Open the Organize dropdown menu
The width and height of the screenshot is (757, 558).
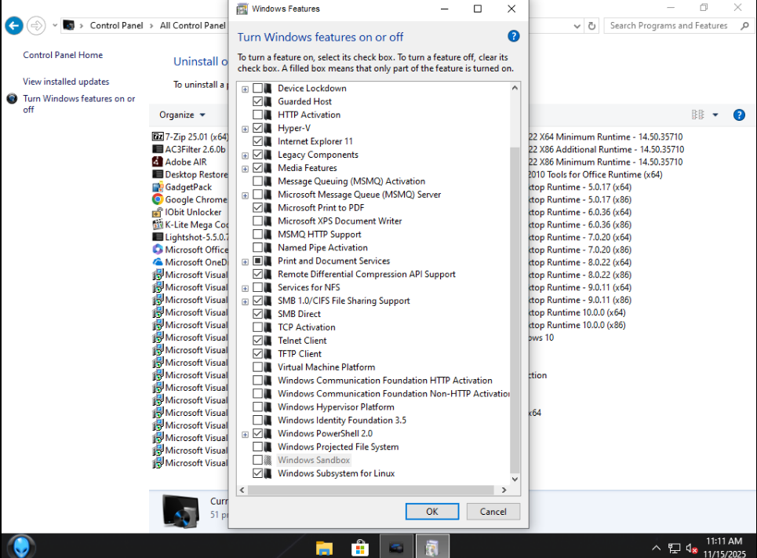pyautogui.click(x=182, y=115)
